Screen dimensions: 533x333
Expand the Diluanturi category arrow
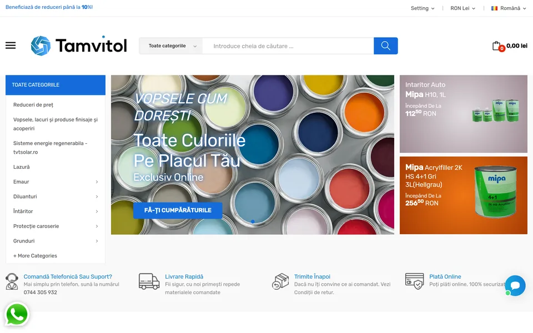pyautogui.click(x=97, y=196)
